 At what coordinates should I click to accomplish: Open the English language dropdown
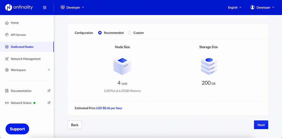235,8
